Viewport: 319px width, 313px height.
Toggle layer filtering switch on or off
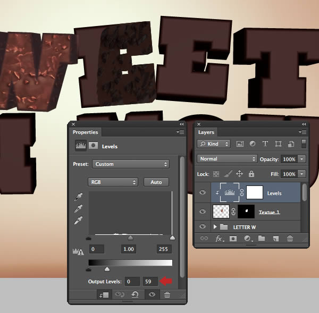click(304, 143)
